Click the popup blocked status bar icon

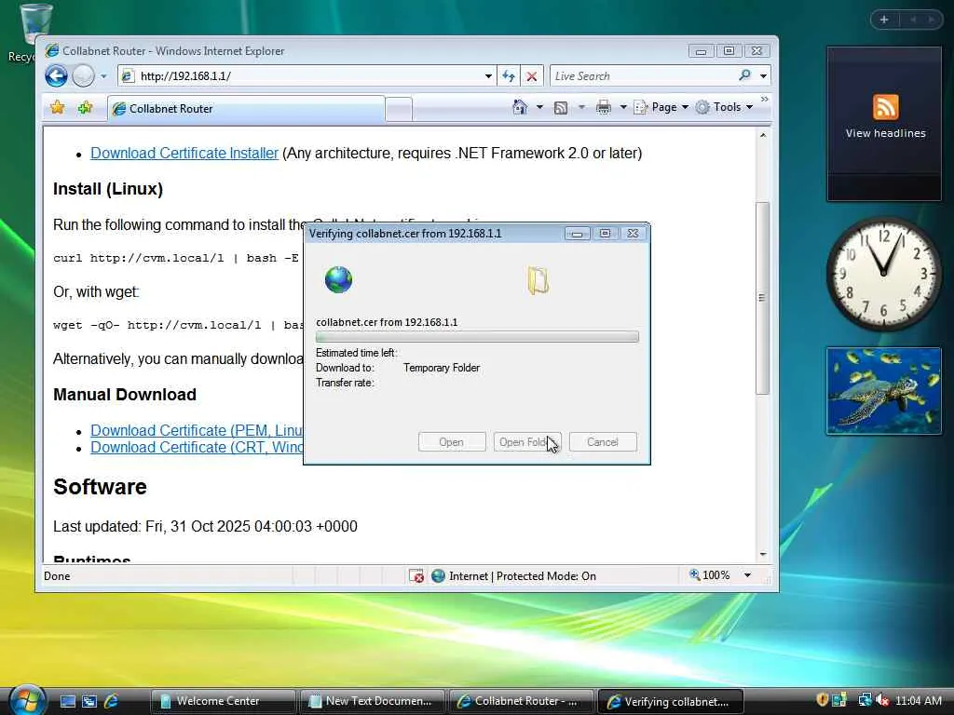point(416,575)
